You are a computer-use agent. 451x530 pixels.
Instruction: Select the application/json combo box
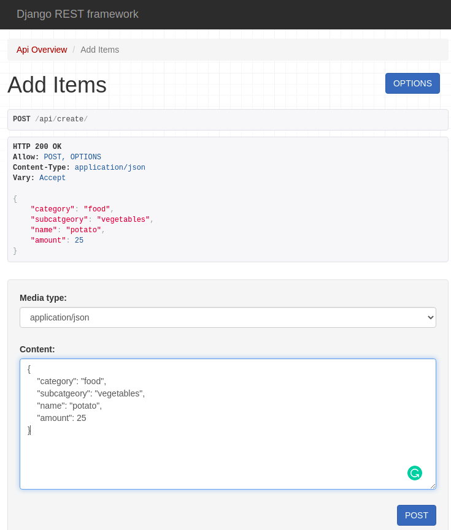coord(228,317)
